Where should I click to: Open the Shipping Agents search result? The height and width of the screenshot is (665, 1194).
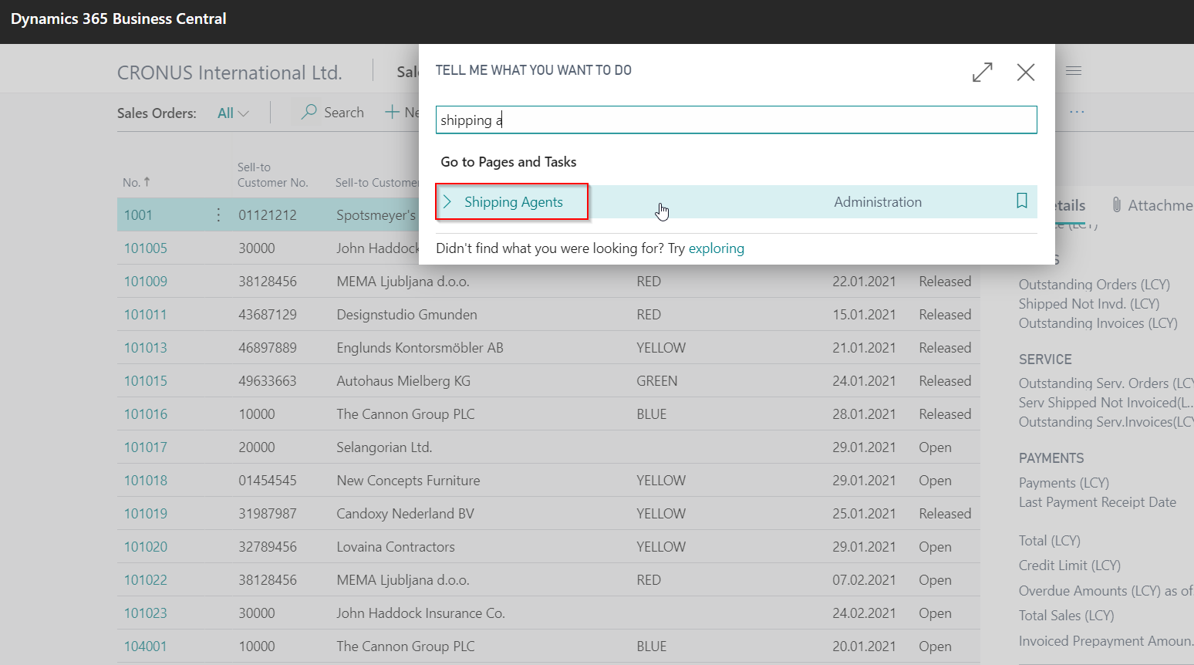click(513, 202)
